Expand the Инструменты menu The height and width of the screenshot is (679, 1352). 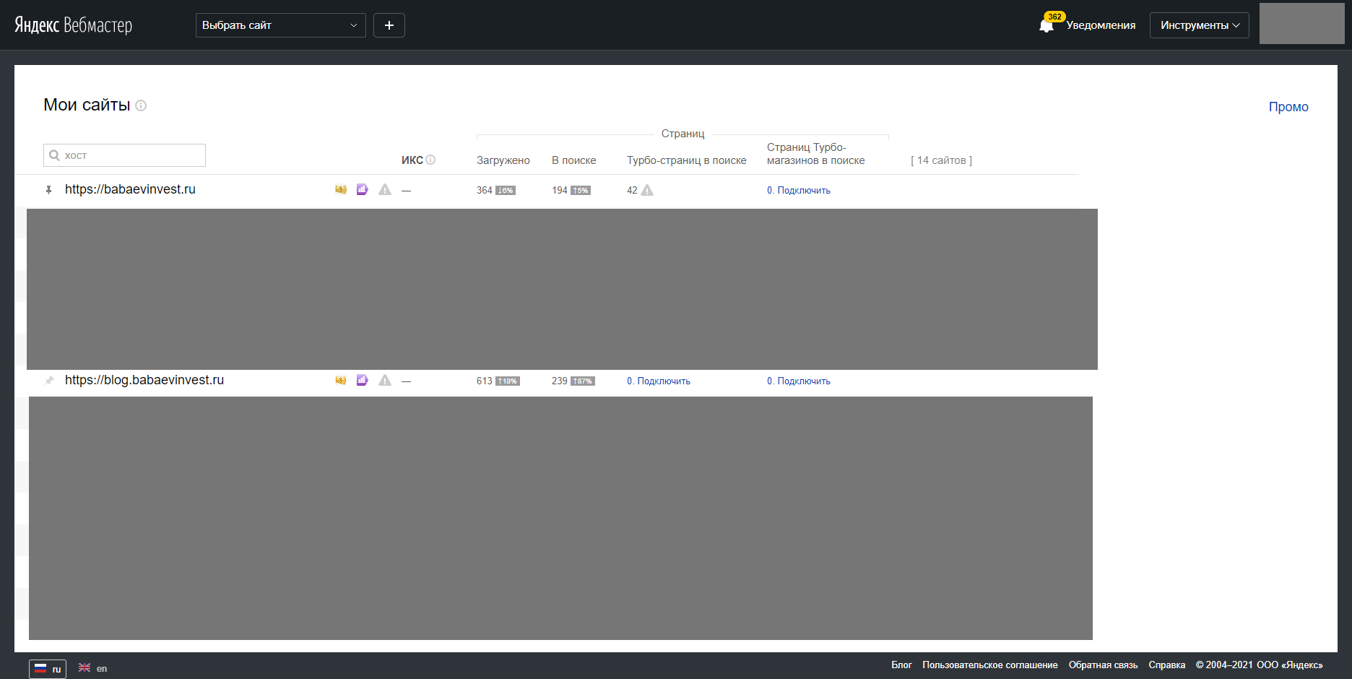[1200, 25]
